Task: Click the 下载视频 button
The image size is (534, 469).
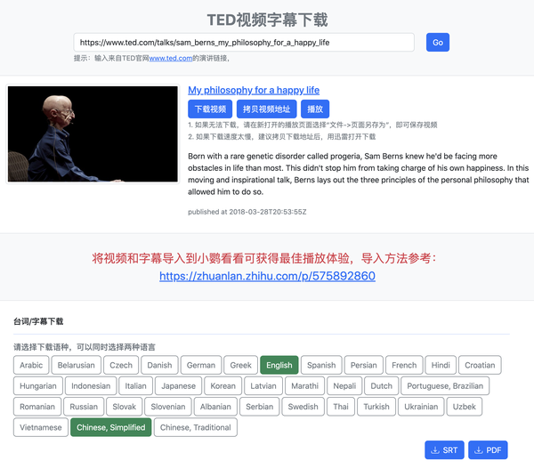Action: click(210, 109)
